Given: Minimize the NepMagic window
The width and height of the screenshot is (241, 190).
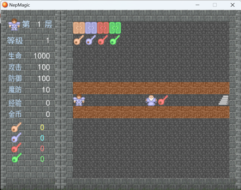Looking at the screenshot, I should pos(197,5).
